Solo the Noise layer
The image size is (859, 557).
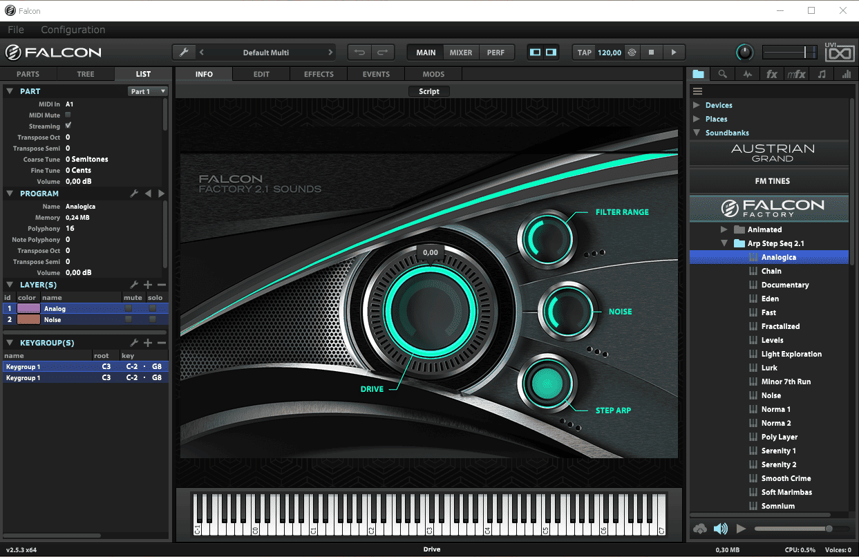(153, 320)
